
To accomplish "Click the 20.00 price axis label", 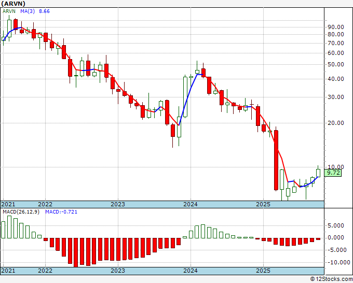I will click(336, 123).
